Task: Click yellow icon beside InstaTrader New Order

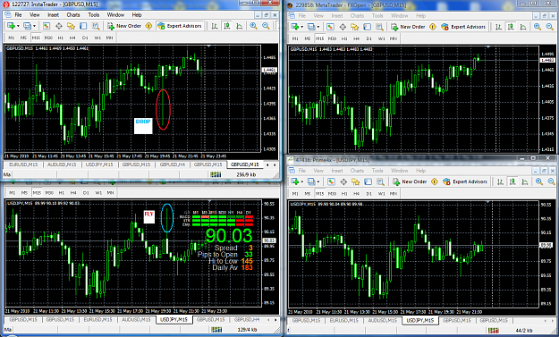Action: pos(148,26)
